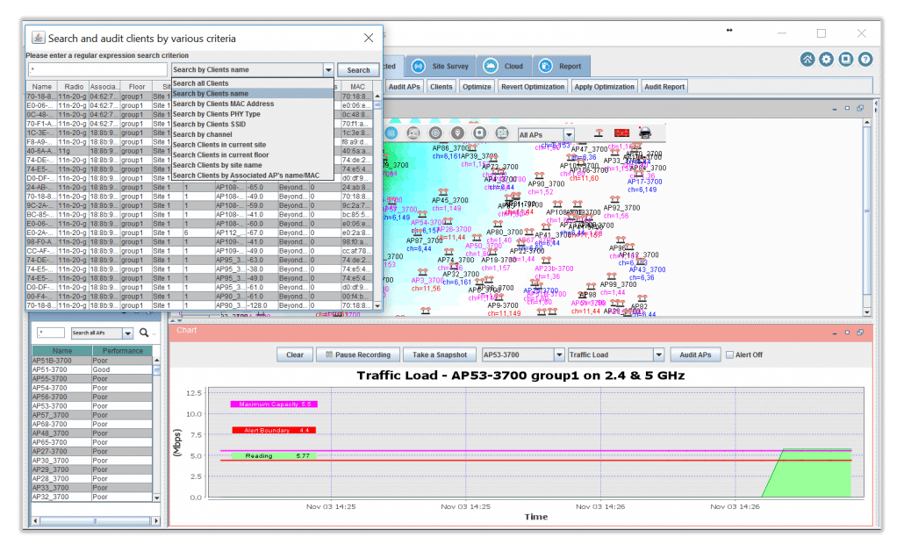Expand the Traffic Load metric dropdown
The width and height of the screenshot is (904, 551).
[x=658, y=355]
